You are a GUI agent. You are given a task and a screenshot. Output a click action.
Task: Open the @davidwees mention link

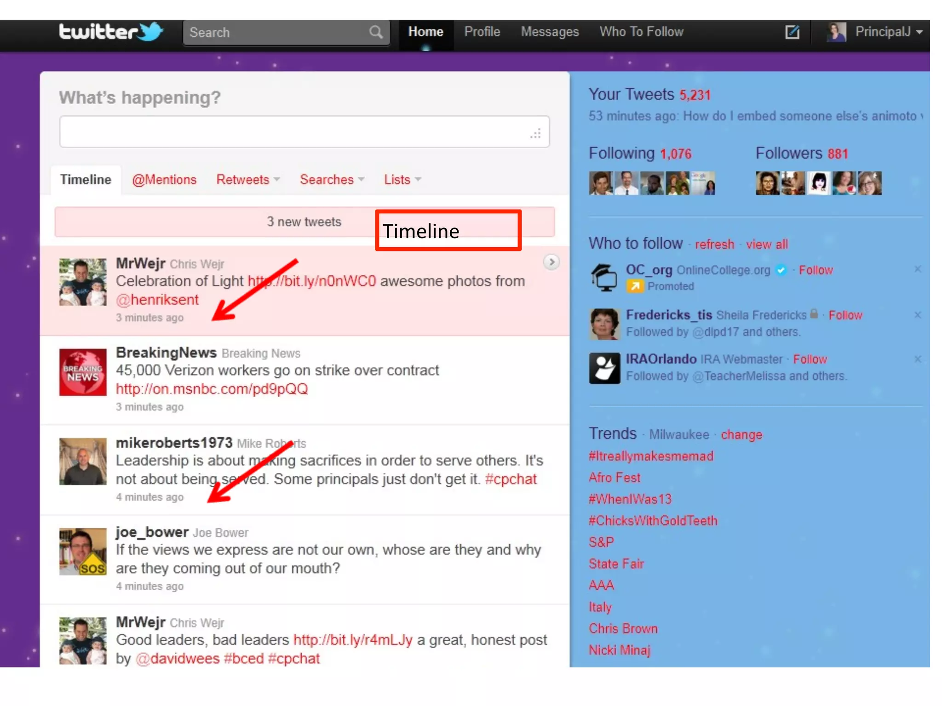pos(178,659)
